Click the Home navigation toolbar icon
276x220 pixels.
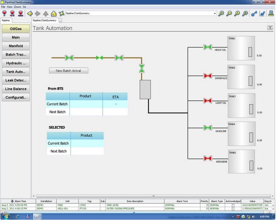(x=53, y=14)
